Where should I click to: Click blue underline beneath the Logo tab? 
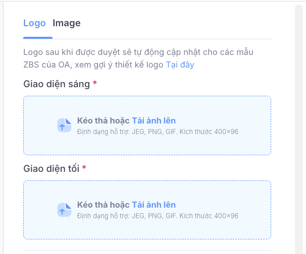pyautogui.click(x=38, y=38)
